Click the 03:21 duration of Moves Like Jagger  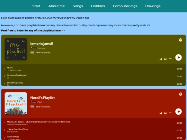(179, 123)
